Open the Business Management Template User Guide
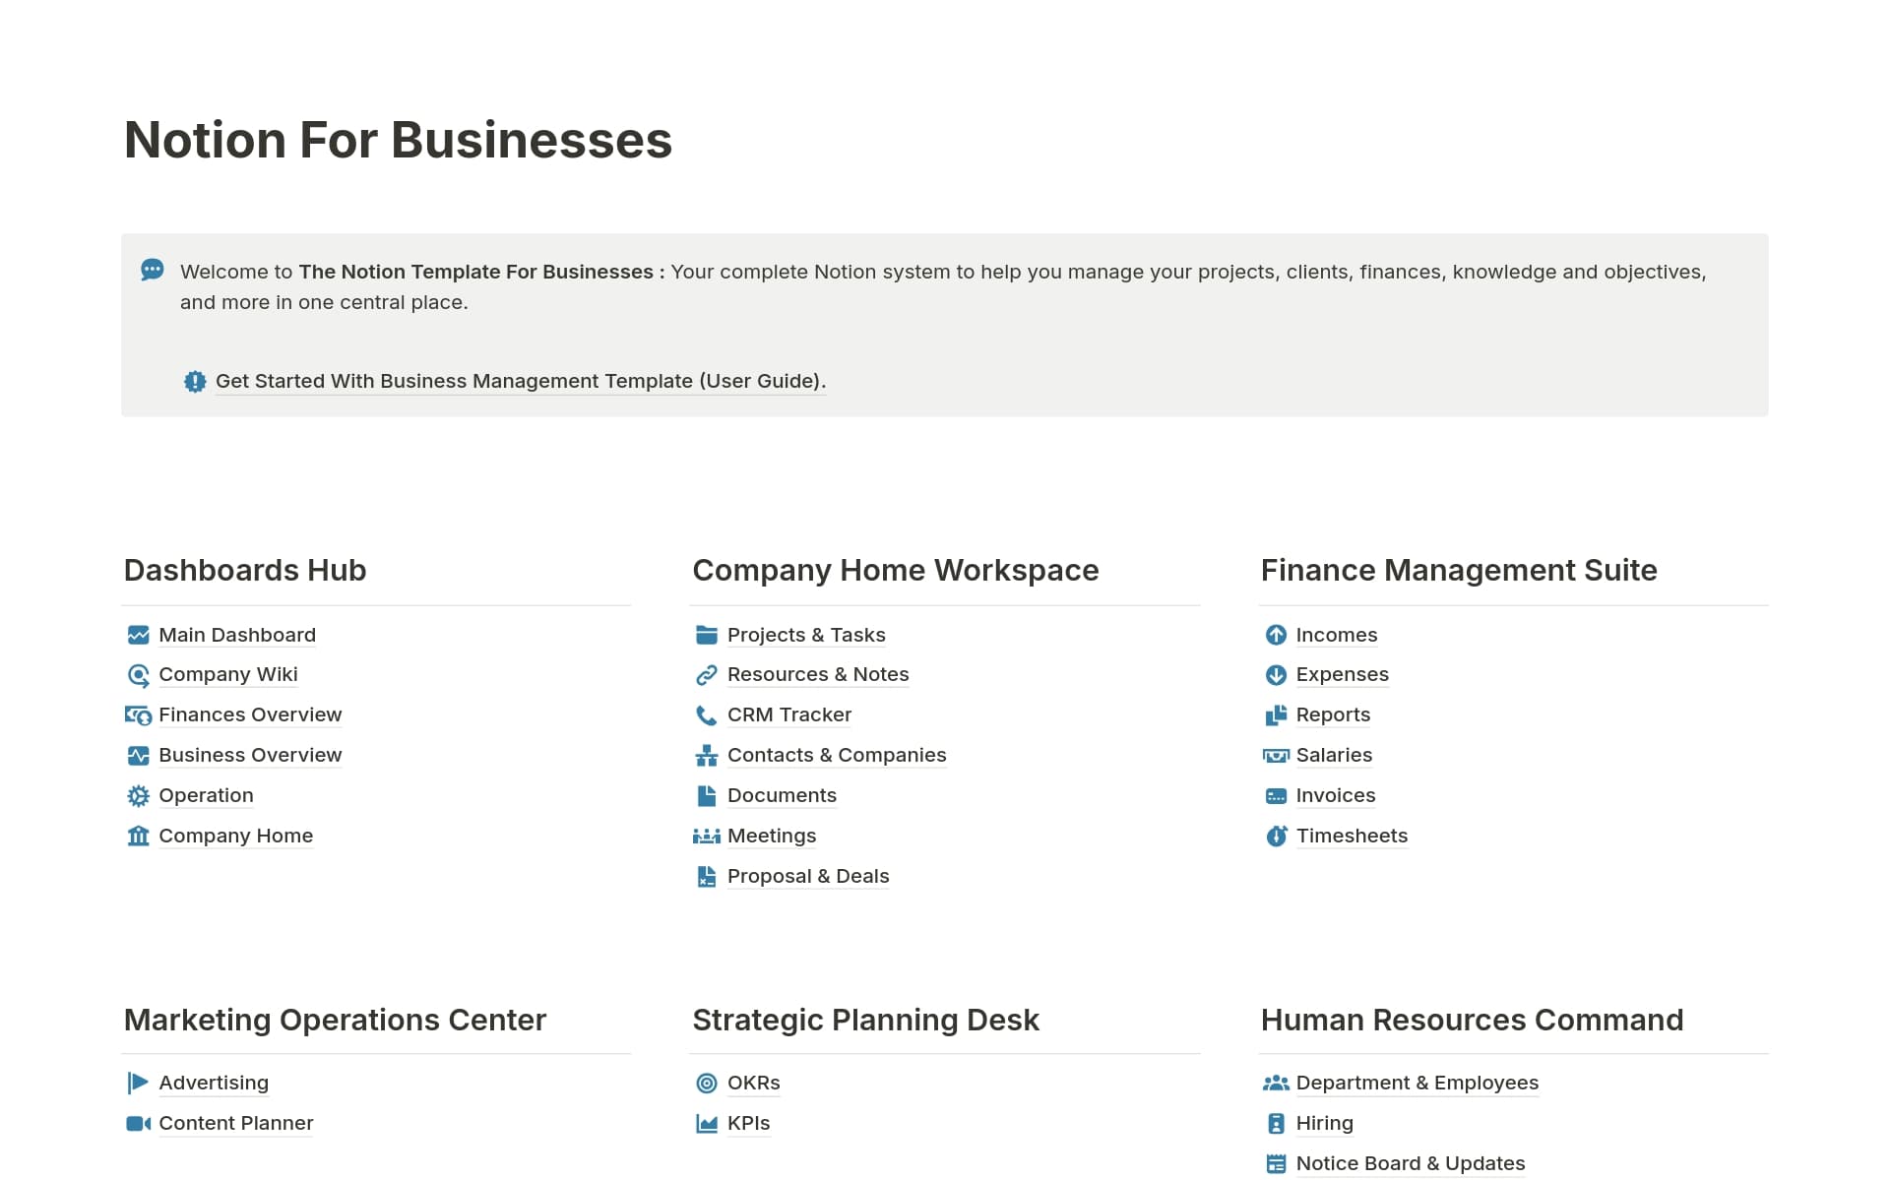The image size is (1890, 1180). click(x=520, y=381)
